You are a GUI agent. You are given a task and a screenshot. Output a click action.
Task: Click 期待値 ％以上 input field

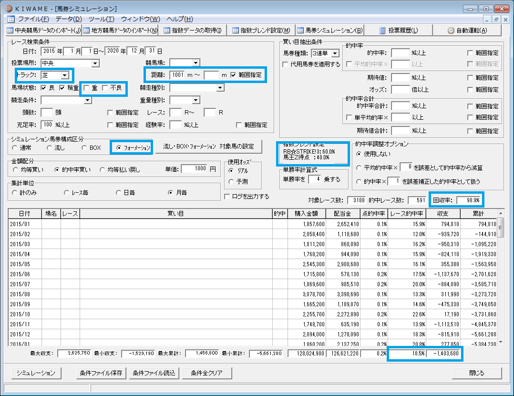[401, 78]
